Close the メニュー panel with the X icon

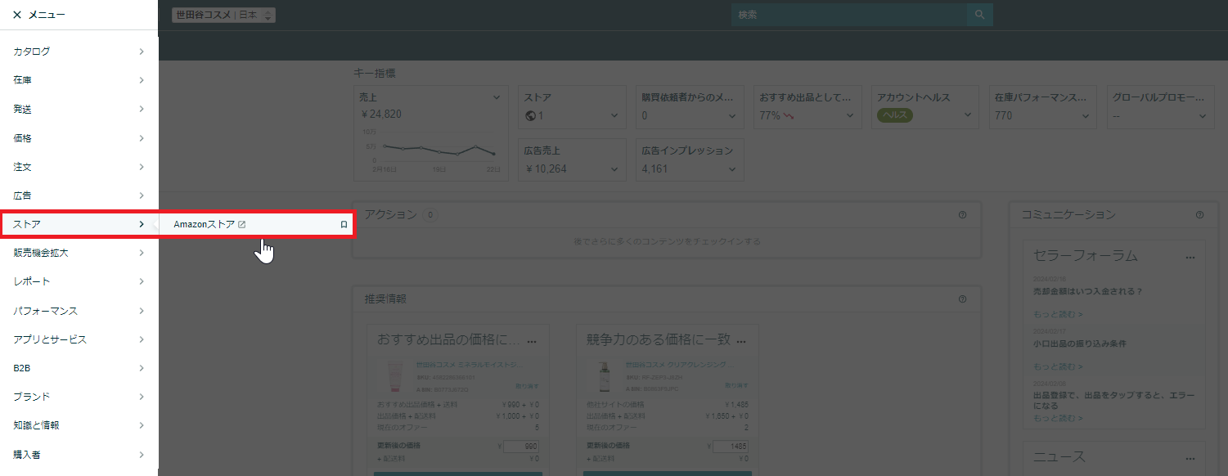[x=17, y=15]
